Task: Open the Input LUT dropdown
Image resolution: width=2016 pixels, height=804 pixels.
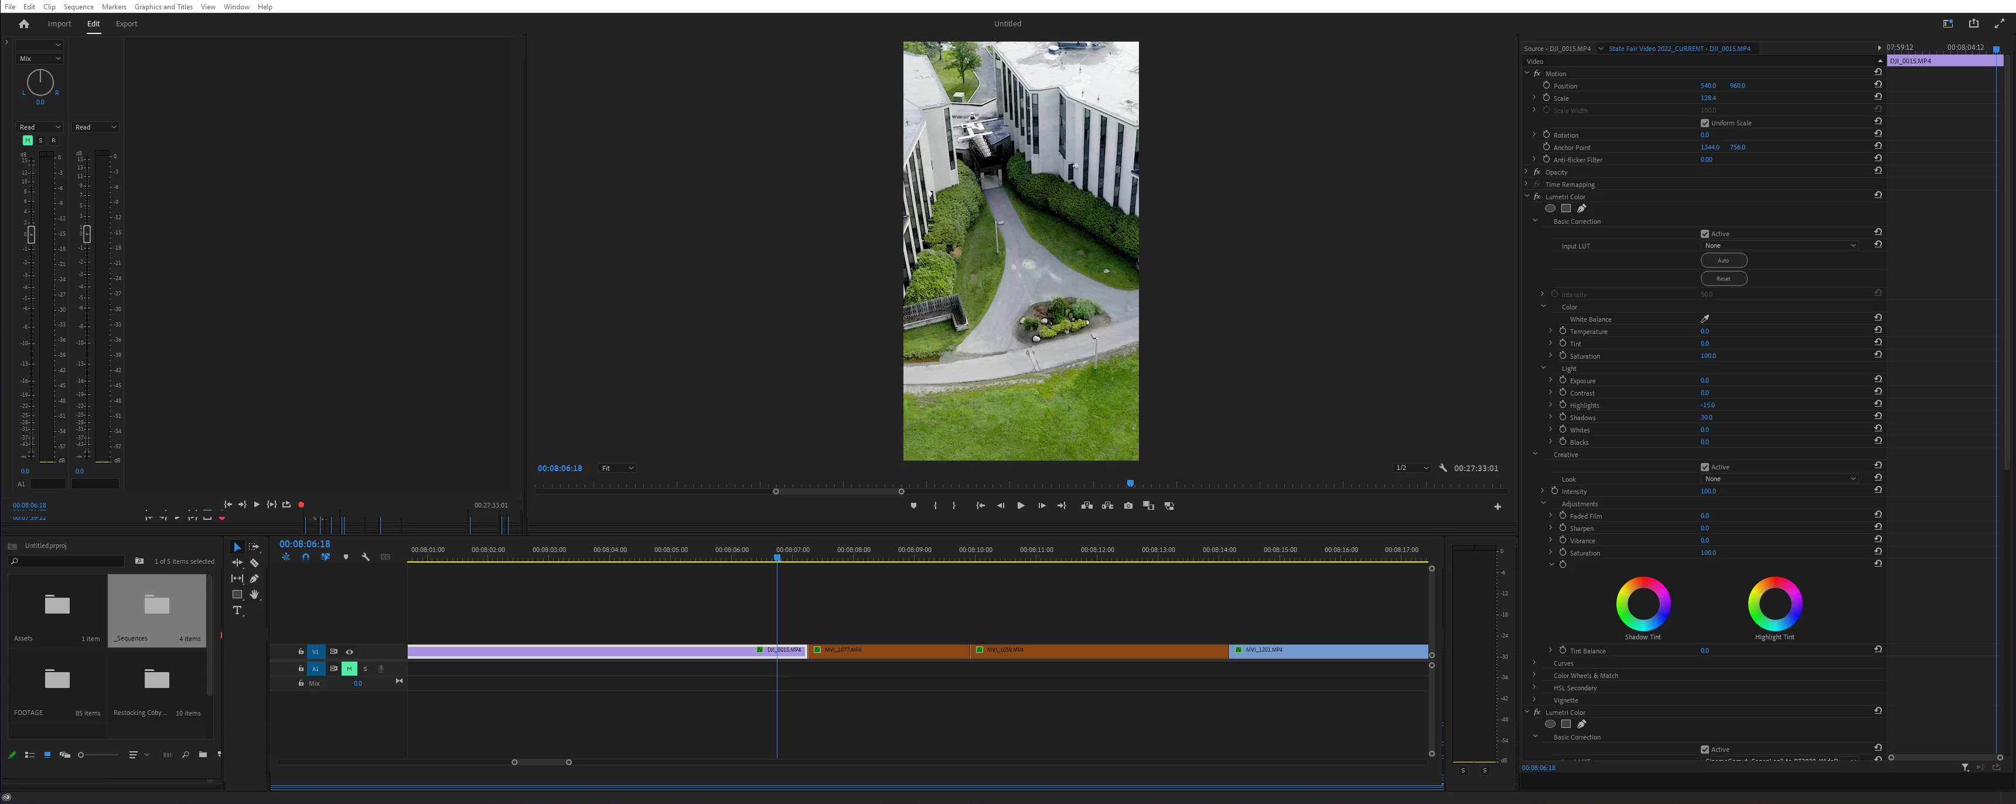Action: (1779, 246)
